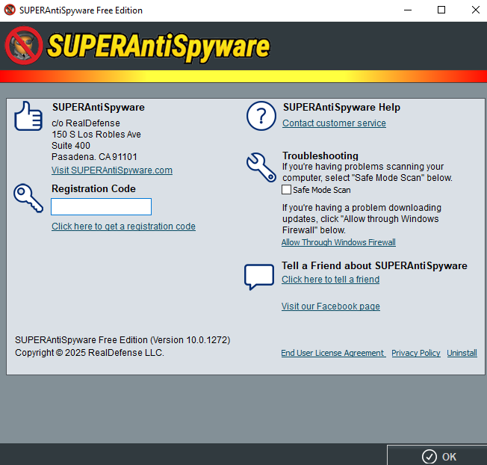Click the 'Troubleshooting' heading text
Image resolution: width=487 pixels, height=465 pixels.
click(320, 155)
